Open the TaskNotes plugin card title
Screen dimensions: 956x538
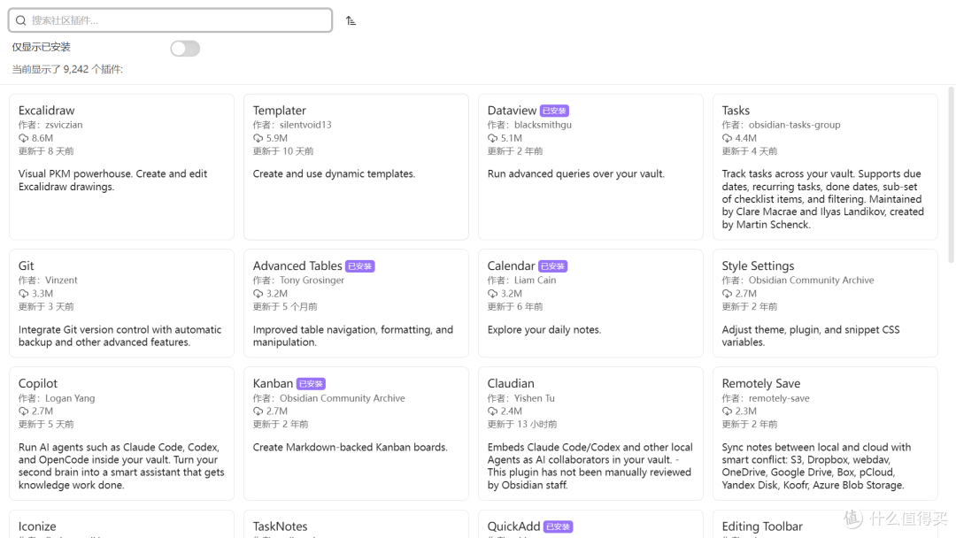tap(280, 526)
